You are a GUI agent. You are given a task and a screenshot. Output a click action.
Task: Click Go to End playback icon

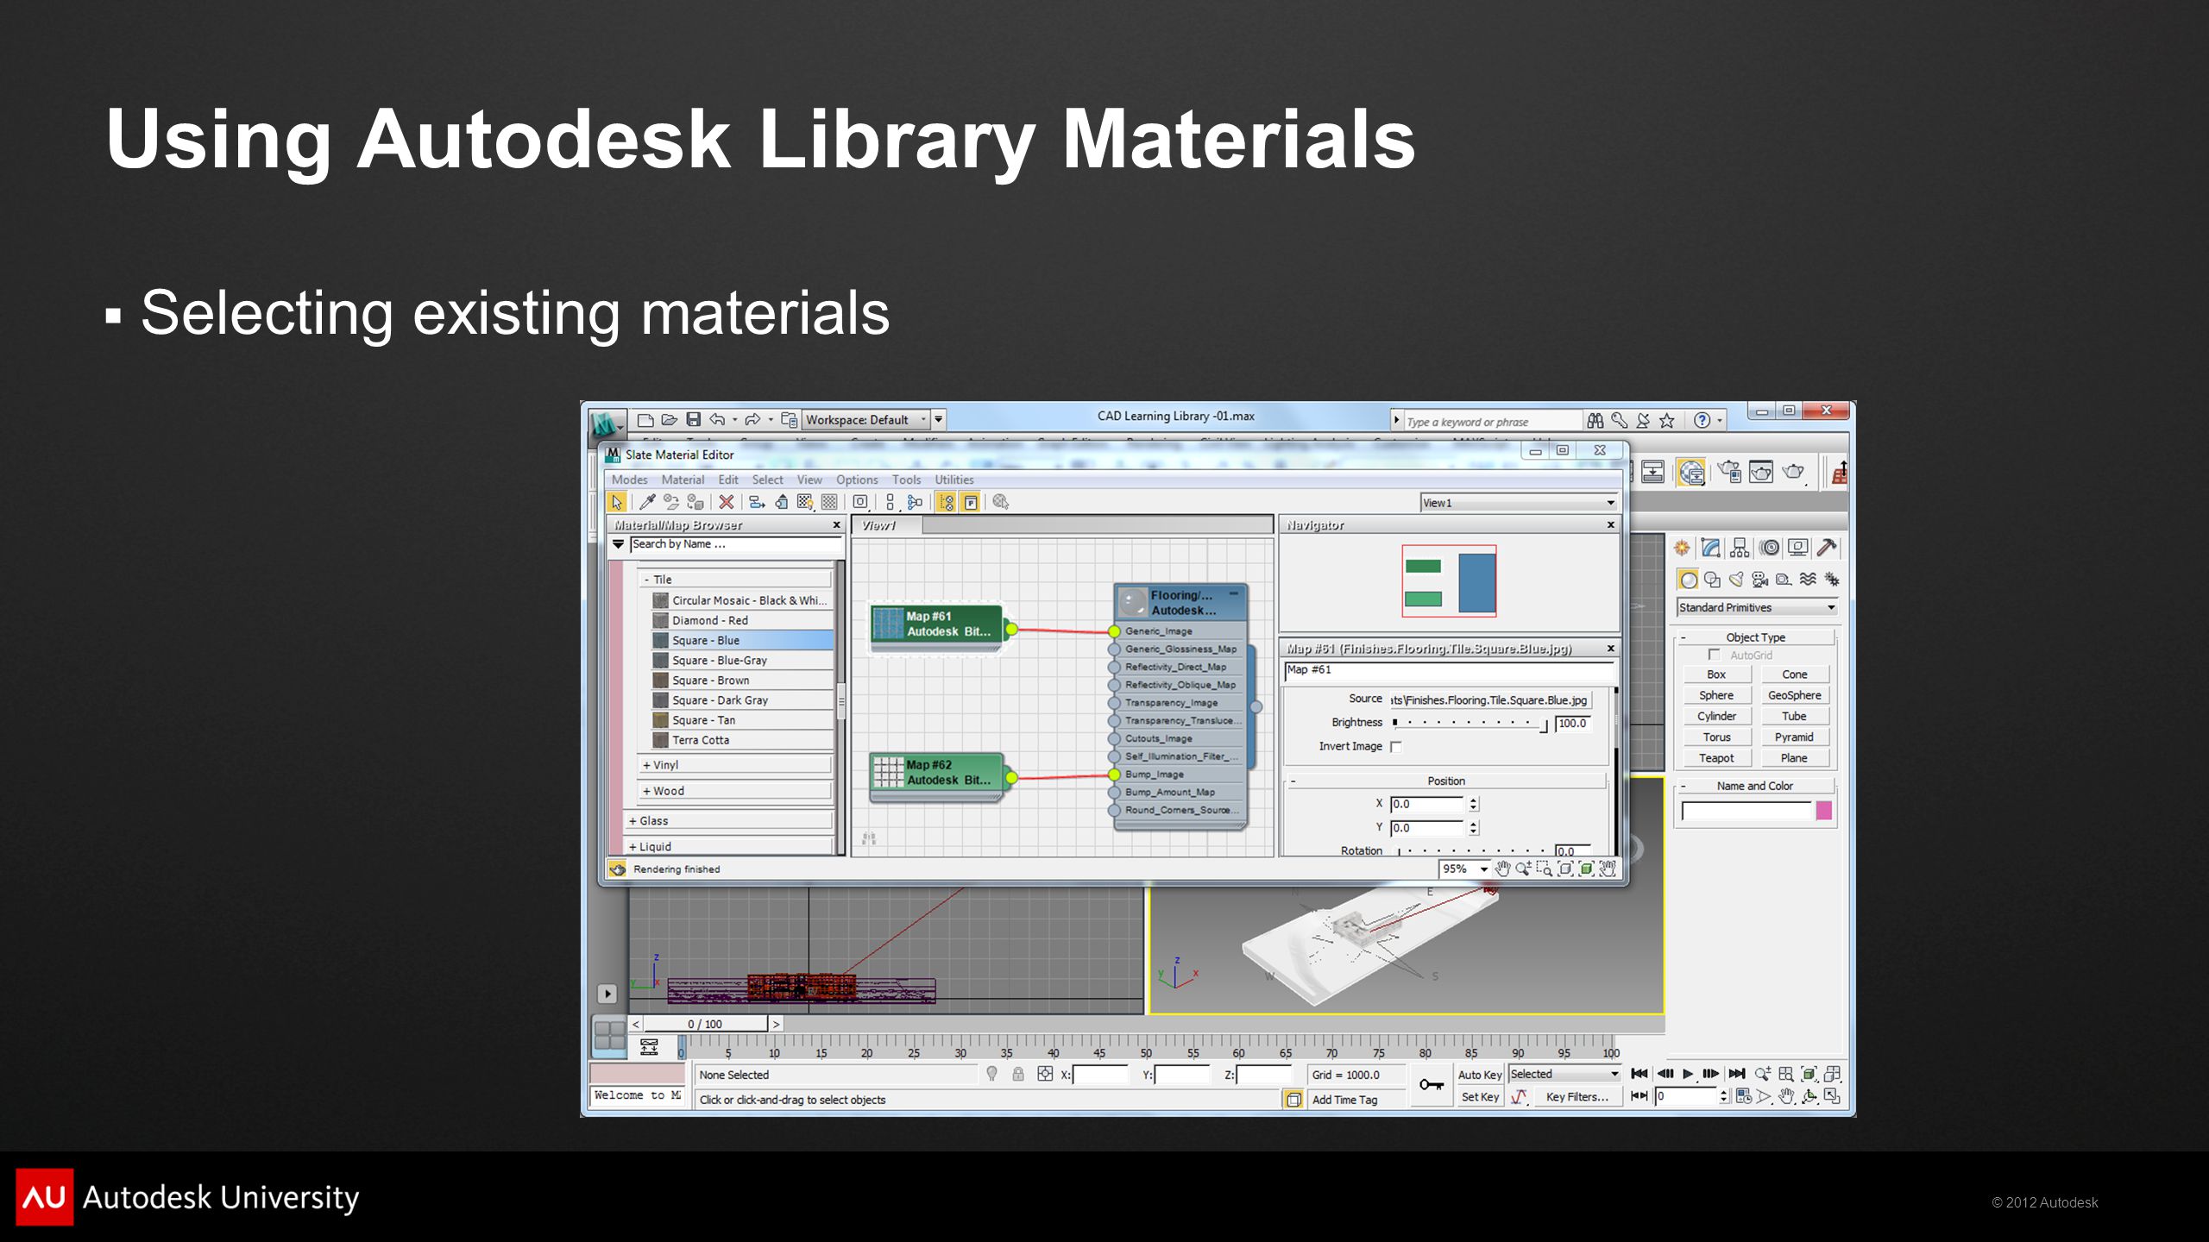[x=1737, y=1074]
